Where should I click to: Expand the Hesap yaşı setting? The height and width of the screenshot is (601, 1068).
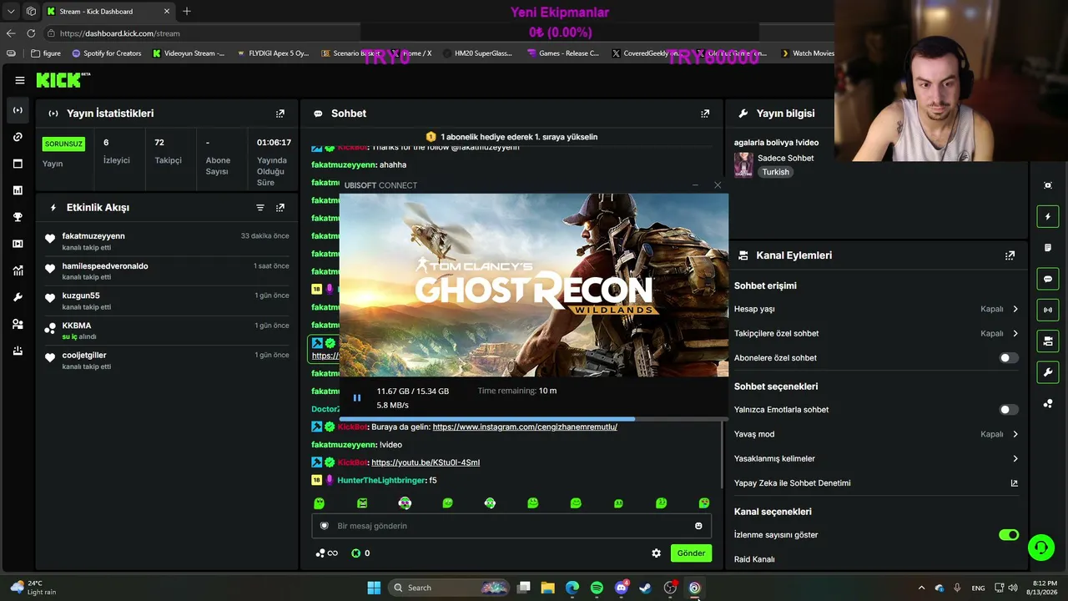click(x=876, y=309)
